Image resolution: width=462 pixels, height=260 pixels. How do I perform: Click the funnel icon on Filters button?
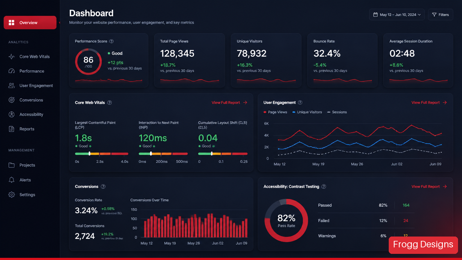[x=434, y=15]
